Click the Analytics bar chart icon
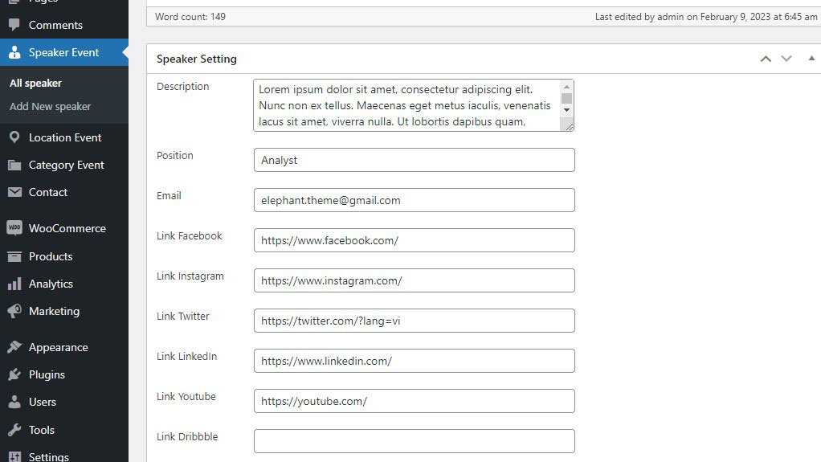The width and height of the screenshot is (821, 462). [14, 284]
